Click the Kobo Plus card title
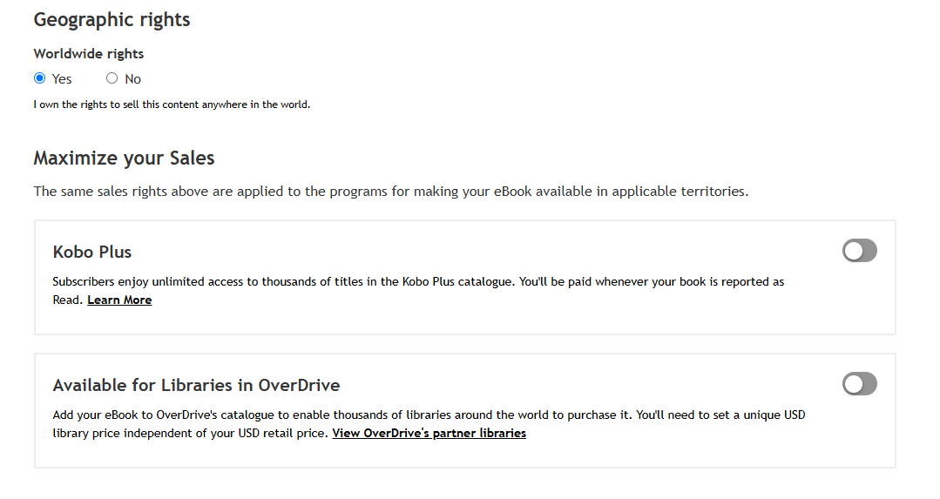This screenshot has width=940, height=499. coord(92,252)
